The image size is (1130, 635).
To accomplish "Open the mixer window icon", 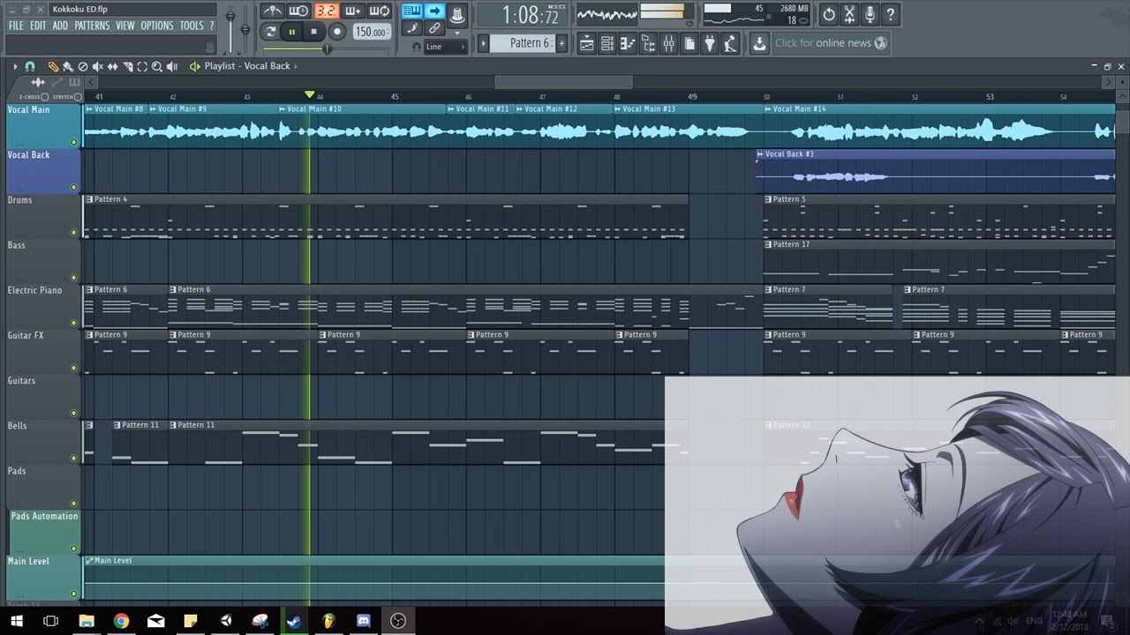I will pyautogui.click(x=668, y=43).
